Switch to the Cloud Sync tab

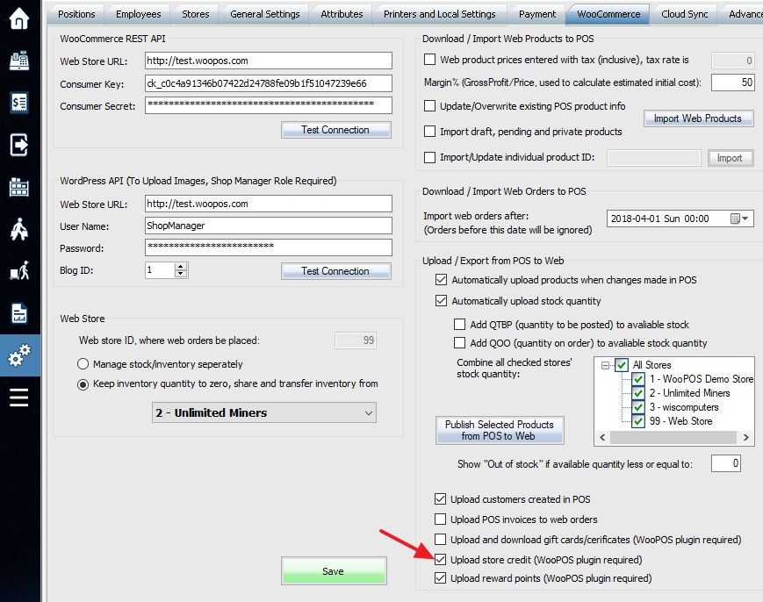684,14
